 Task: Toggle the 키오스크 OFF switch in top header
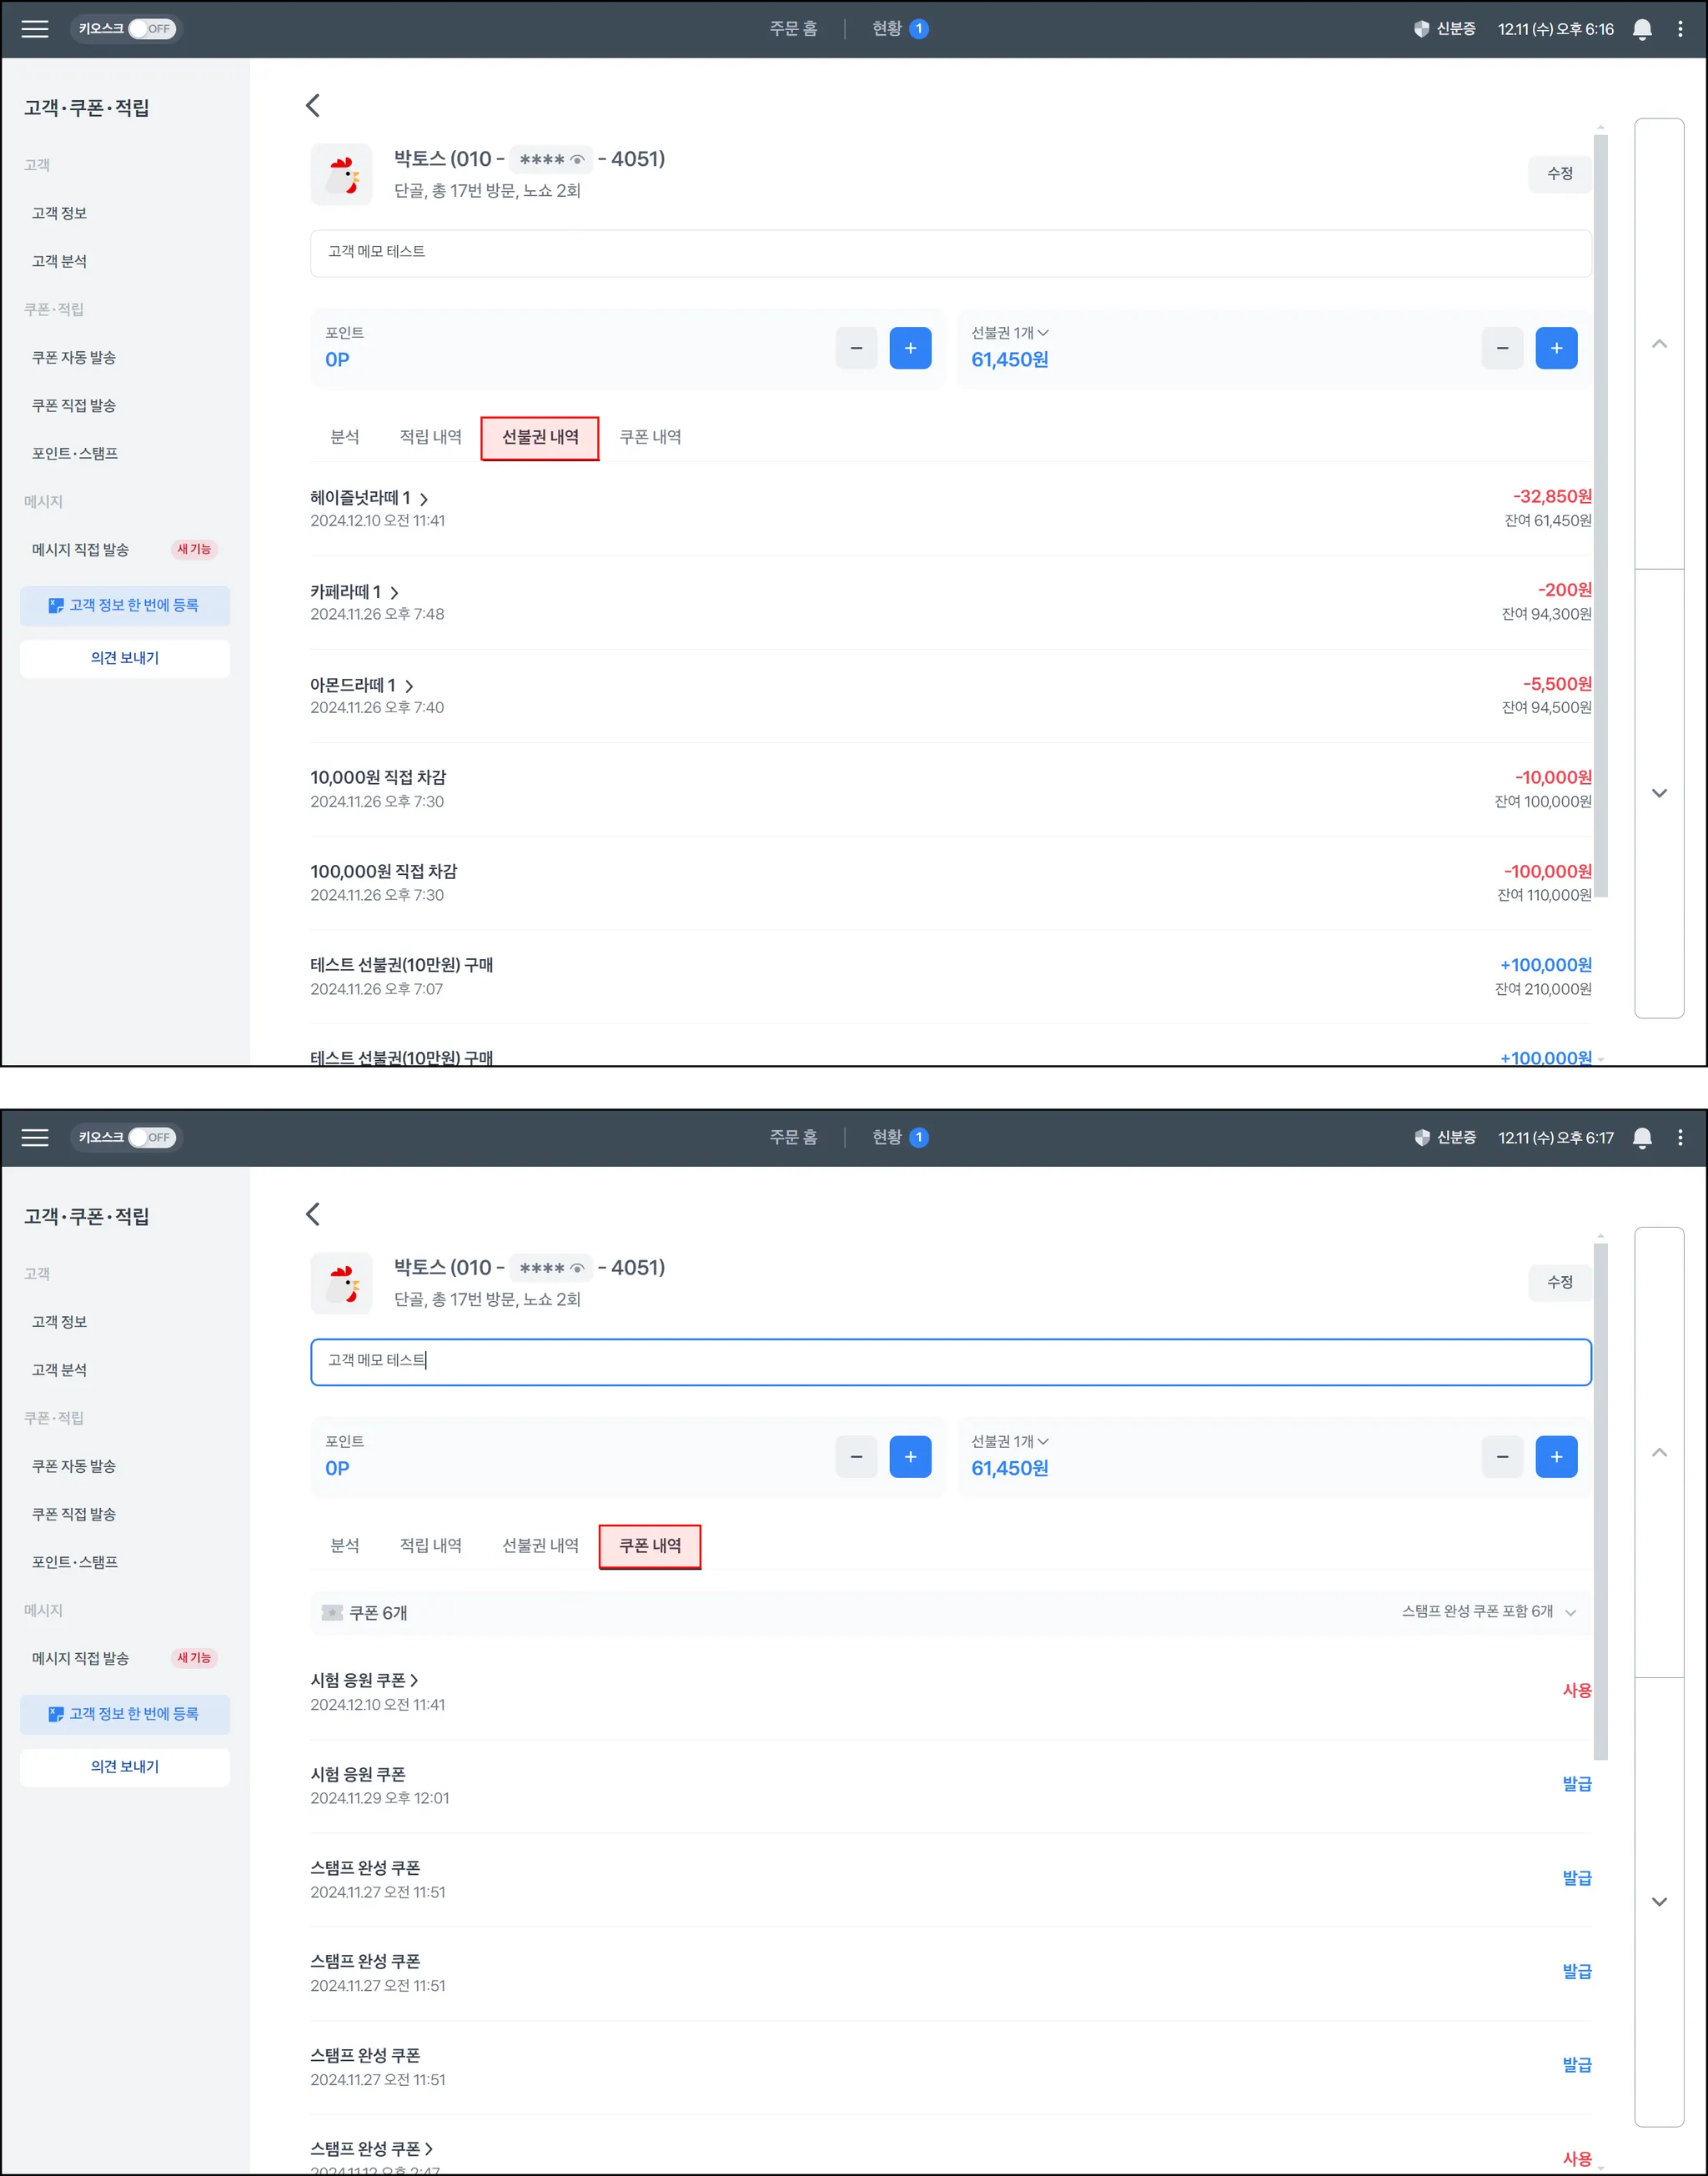tap(152, 29)
